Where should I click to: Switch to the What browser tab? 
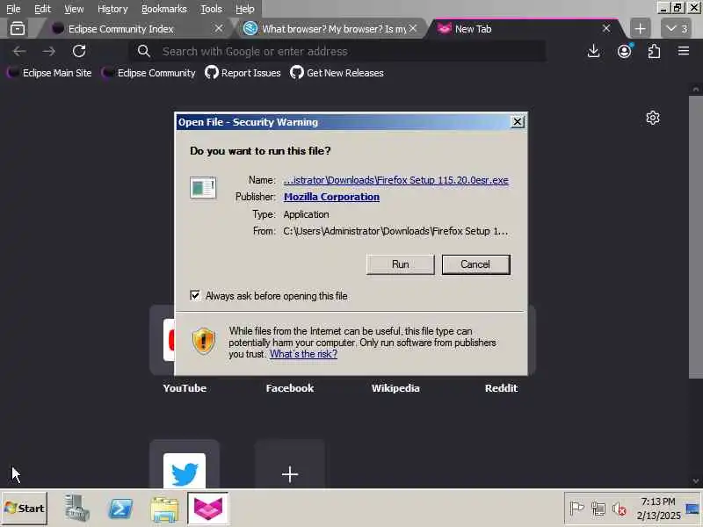tap(332, 29)
